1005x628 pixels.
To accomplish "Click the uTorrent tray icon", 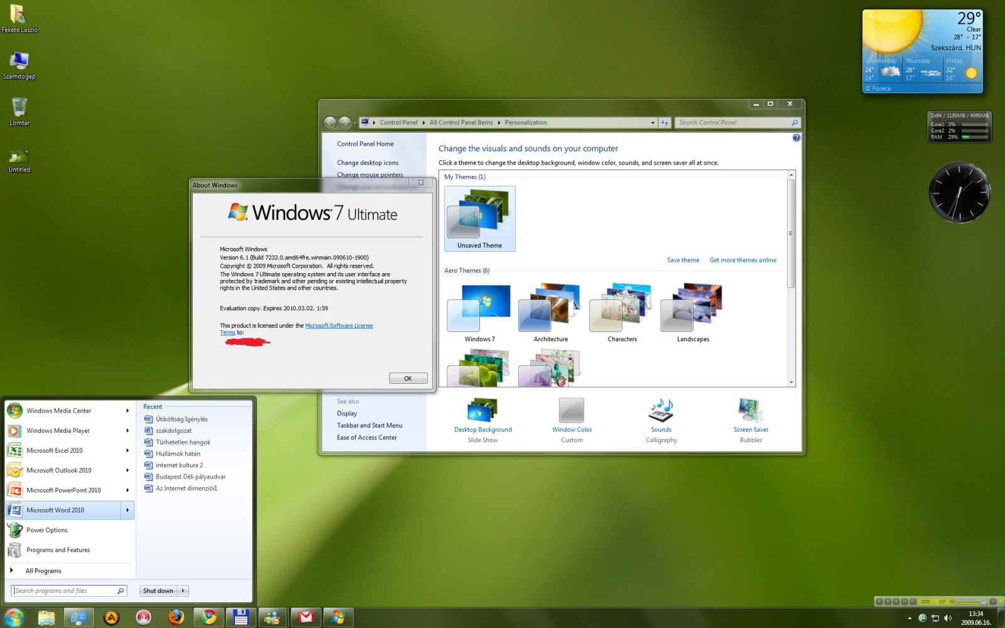I will tap(922, 618).
